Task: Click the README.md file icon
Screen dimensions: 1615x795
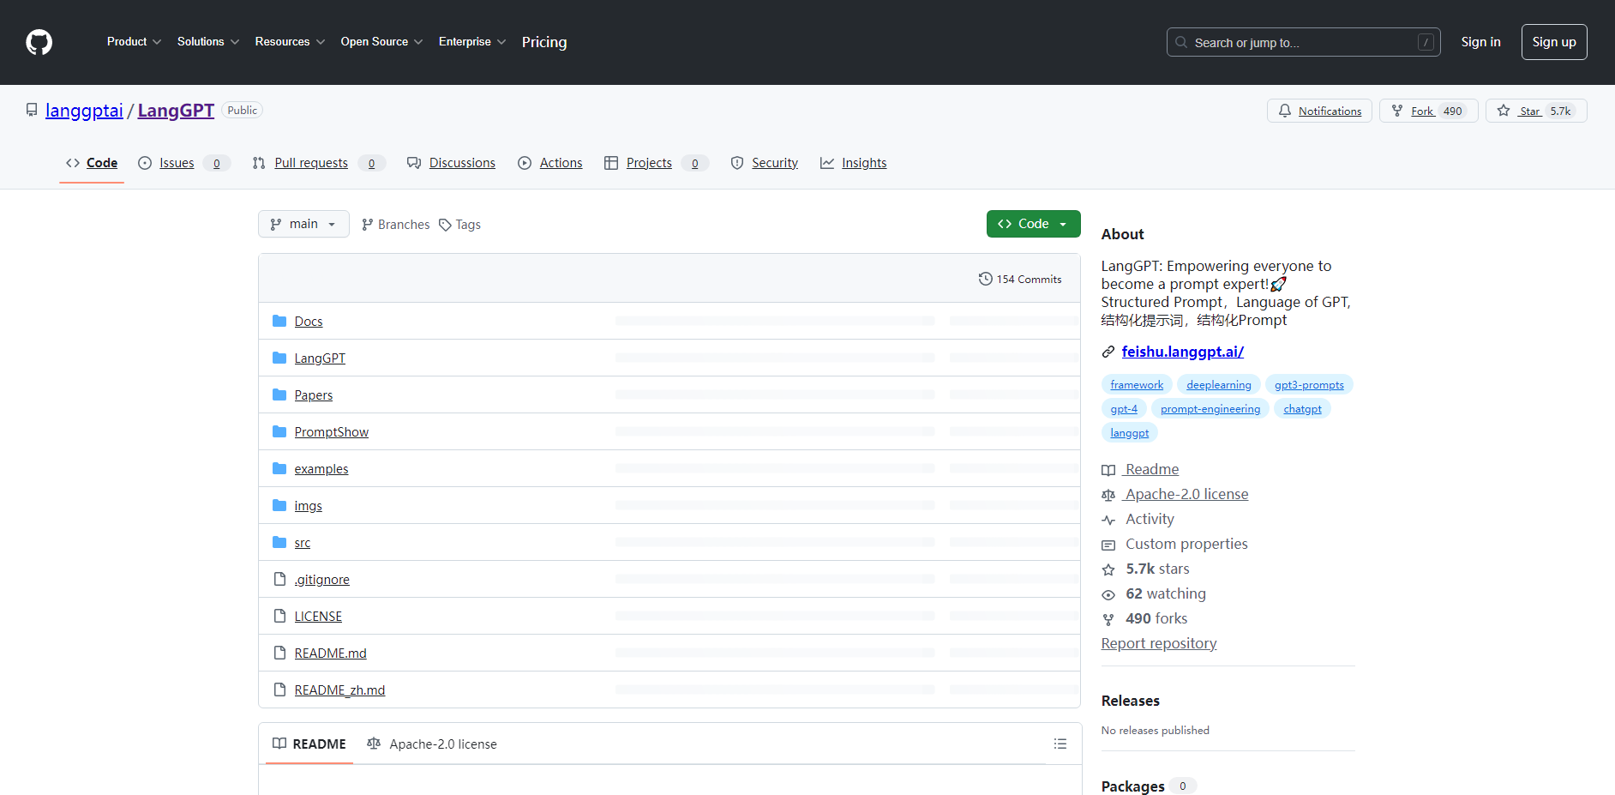Action: point(279,653)
